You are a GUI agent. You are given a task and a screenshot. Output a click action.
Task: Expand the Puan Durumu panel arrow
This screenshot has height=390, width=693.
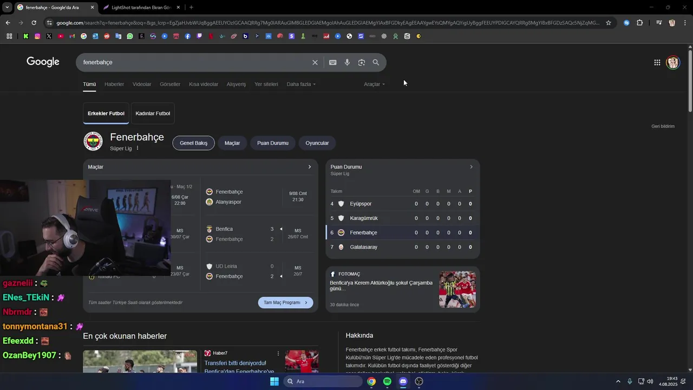tap(471, 167)
